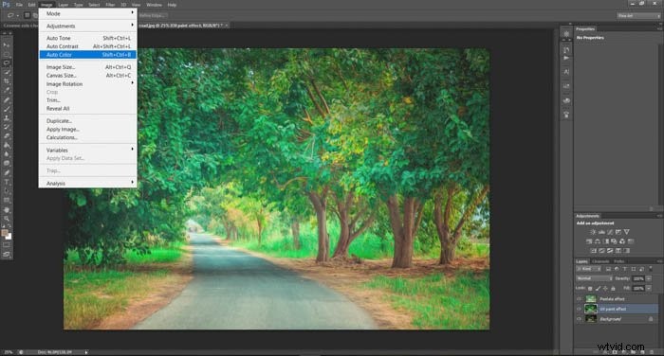Expand the Variables submenu
This screenshot has width=664, height=356.
click(87, 151)
